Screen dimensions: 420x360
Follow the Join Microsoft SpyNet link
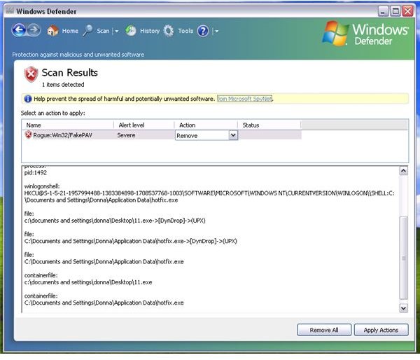244,99
